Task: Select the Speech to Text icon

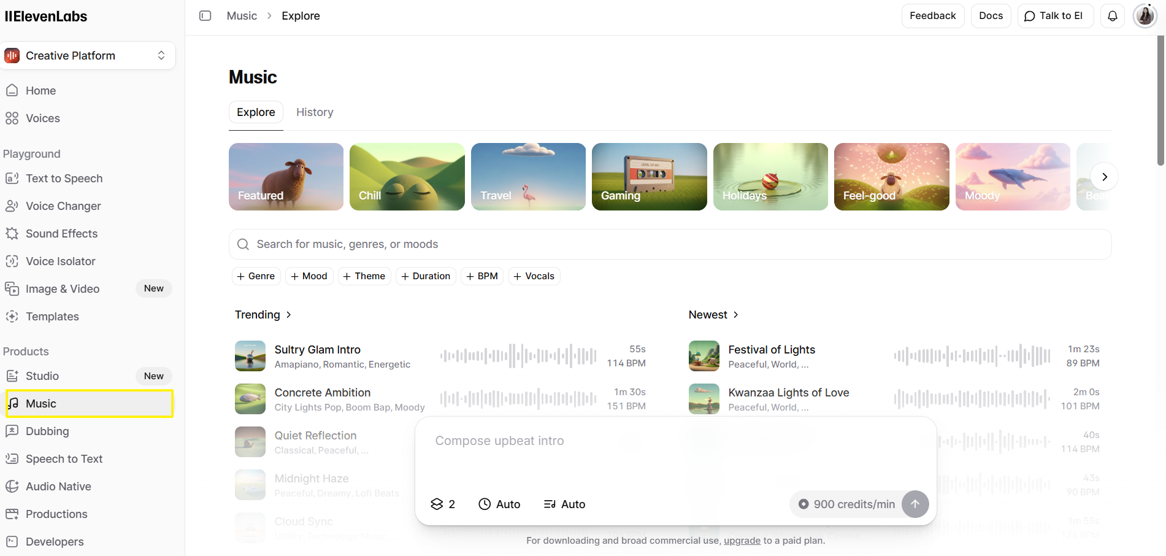Action: click(13, 458)
